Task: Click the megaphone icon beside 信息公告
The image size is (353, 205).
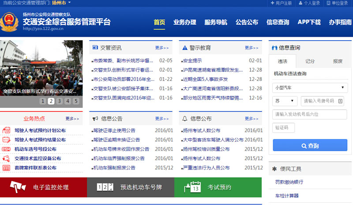Action: coord(95,118)
